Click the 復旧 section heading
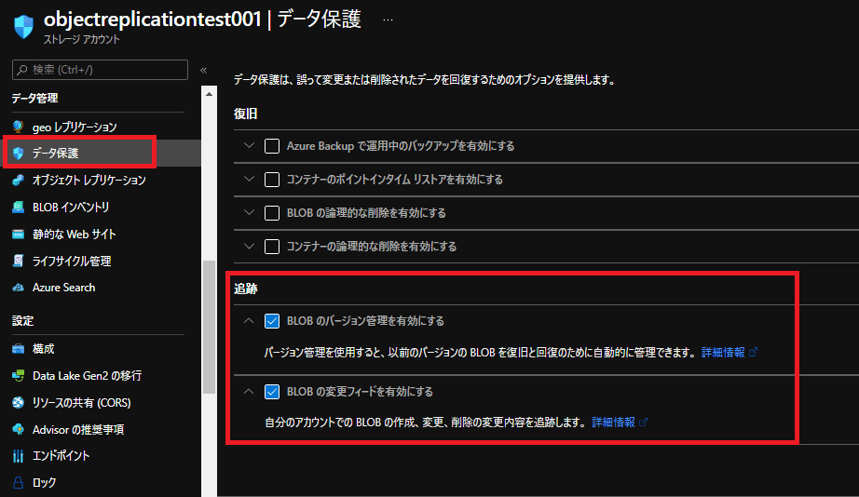The width and height of the screenshot is (859, 497). (245, 114)
